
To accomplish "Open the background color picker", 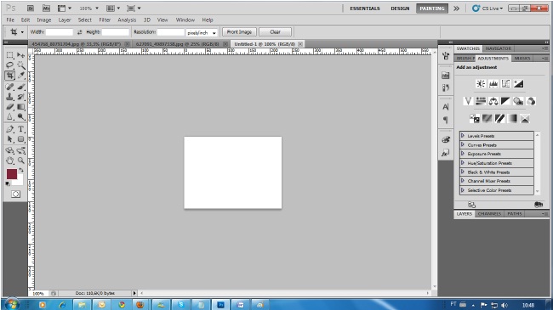I will pos(20,181).
